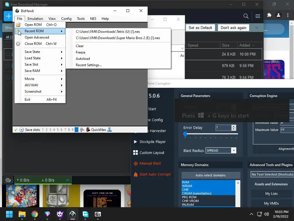Open Free Download Manager hamburger menu
The width and height of the screenshot is (294, 221).
tap(258, 16)
